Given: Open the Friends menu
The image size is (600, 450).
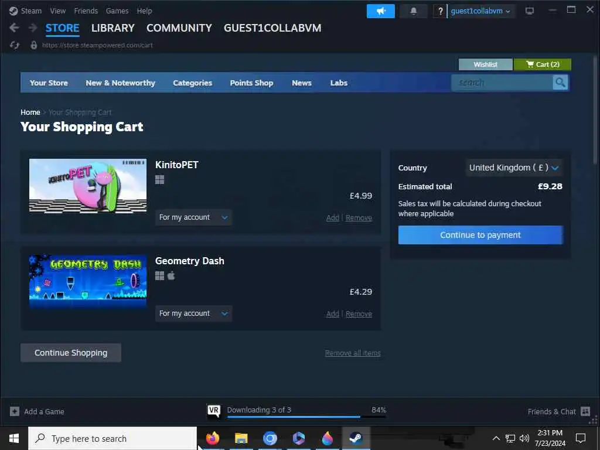Looking at the screenshot, I should click(x=86, y=11).
